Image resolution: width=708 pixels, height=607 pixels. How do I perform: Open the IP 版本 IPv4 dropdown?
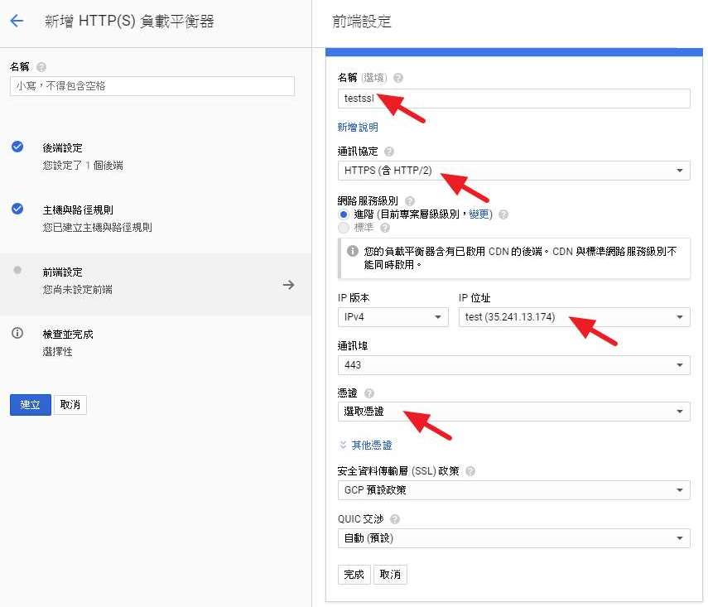393,317
